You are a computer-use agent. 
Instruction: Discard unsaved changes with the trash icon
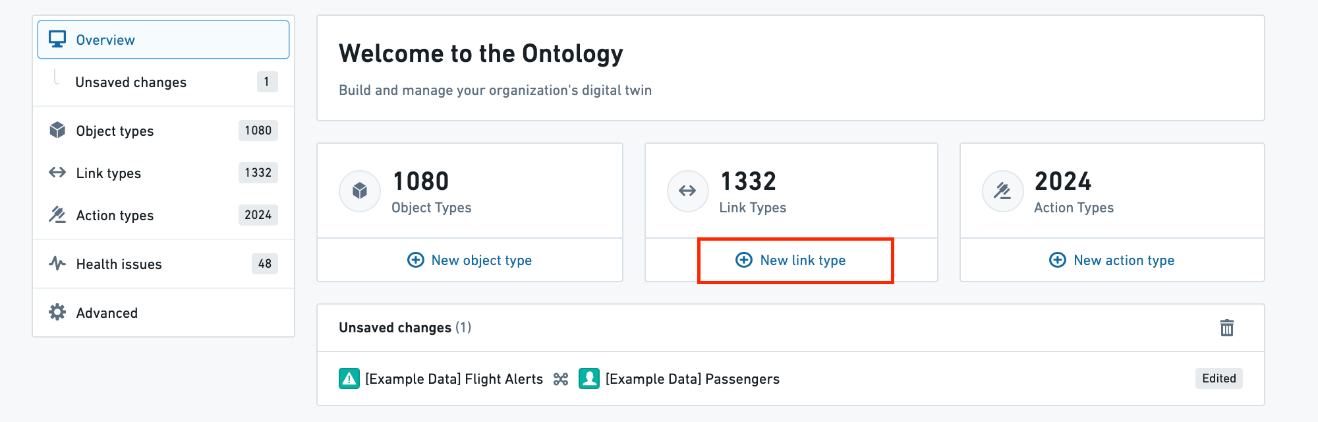tap(1226, 328)
